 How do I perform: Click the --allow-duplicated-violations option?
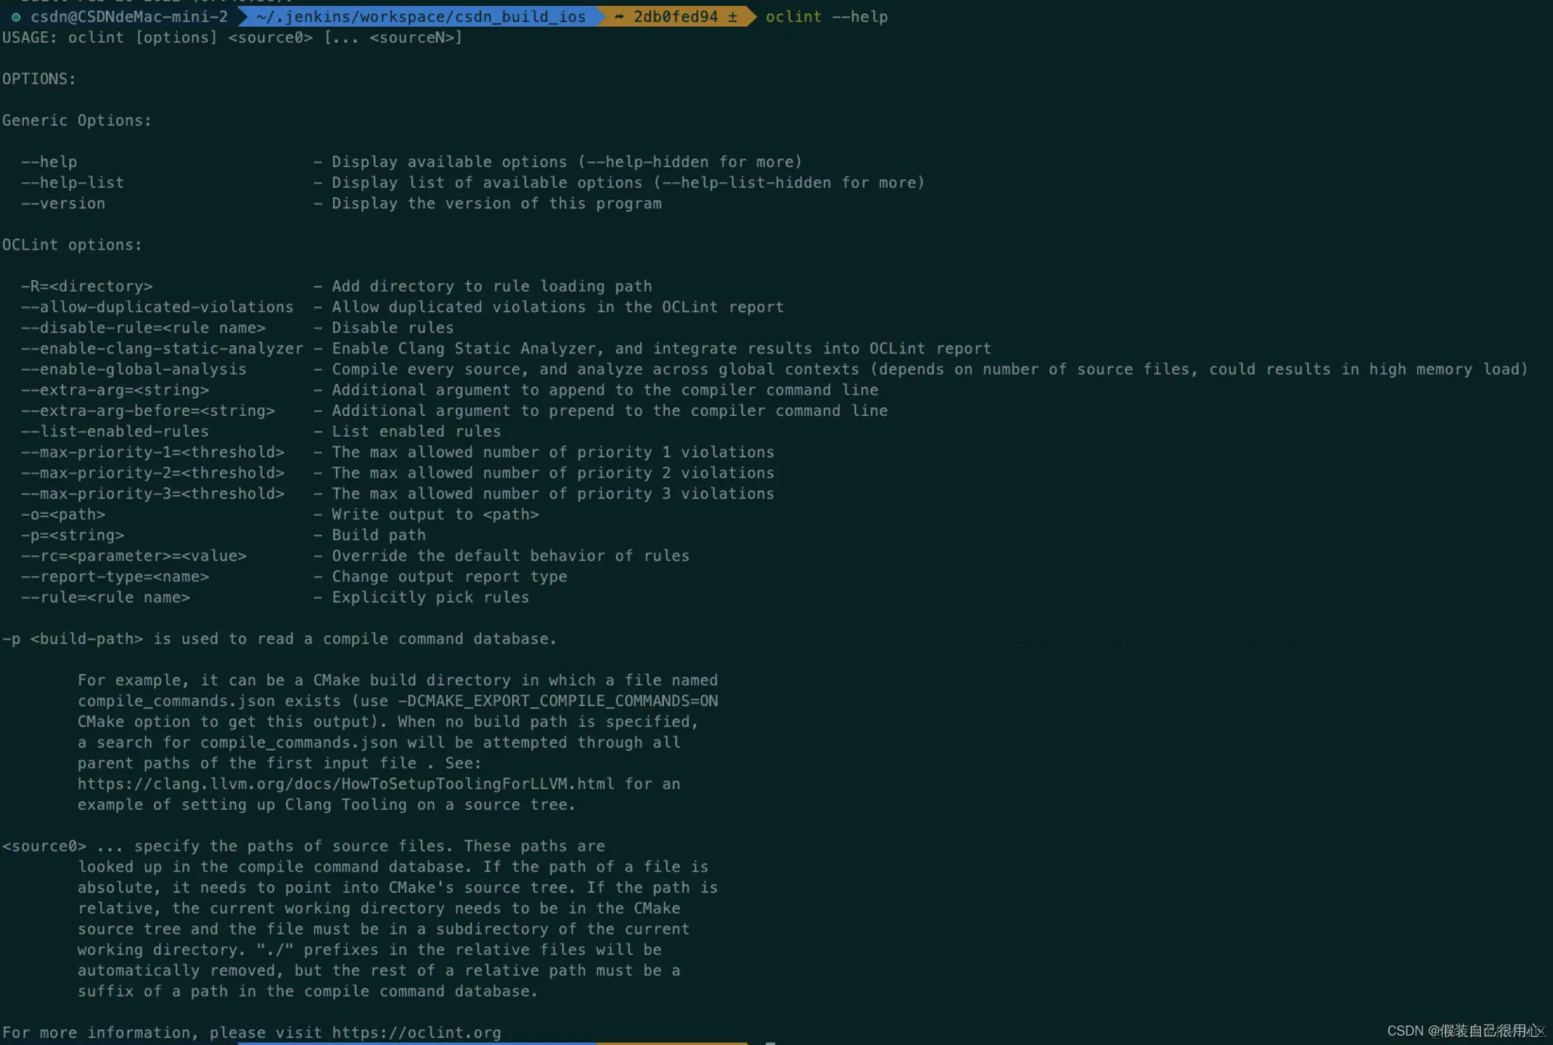(157, 308)
